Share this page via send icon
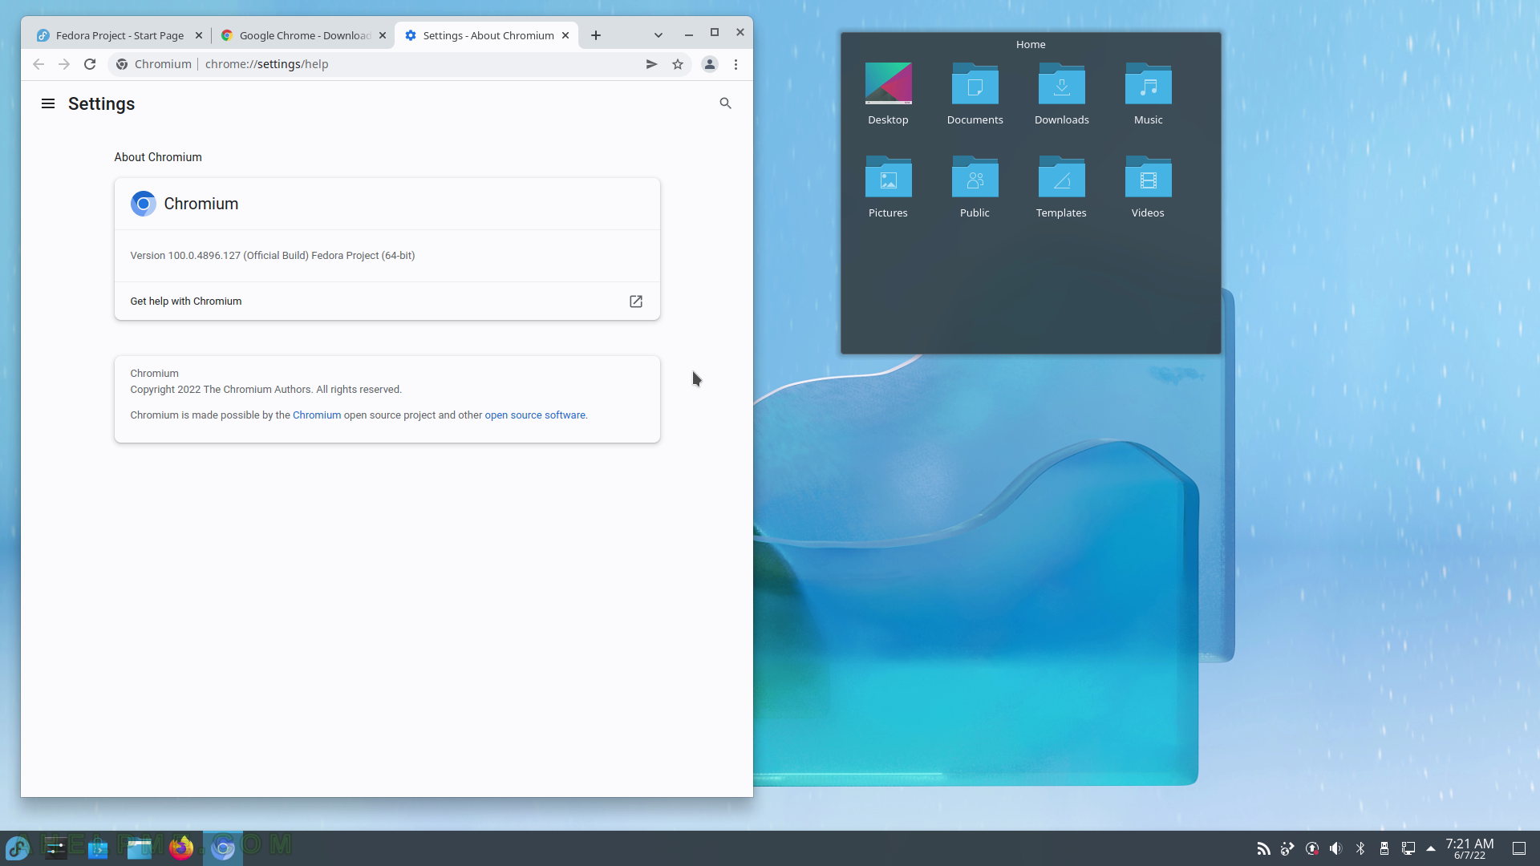 (x=652, y=64)
